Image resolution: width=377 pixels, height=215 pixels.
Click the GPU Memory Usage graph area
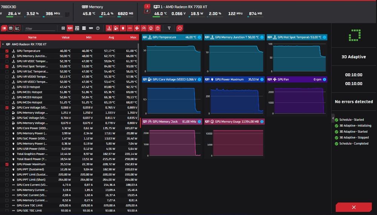(234, 141)
